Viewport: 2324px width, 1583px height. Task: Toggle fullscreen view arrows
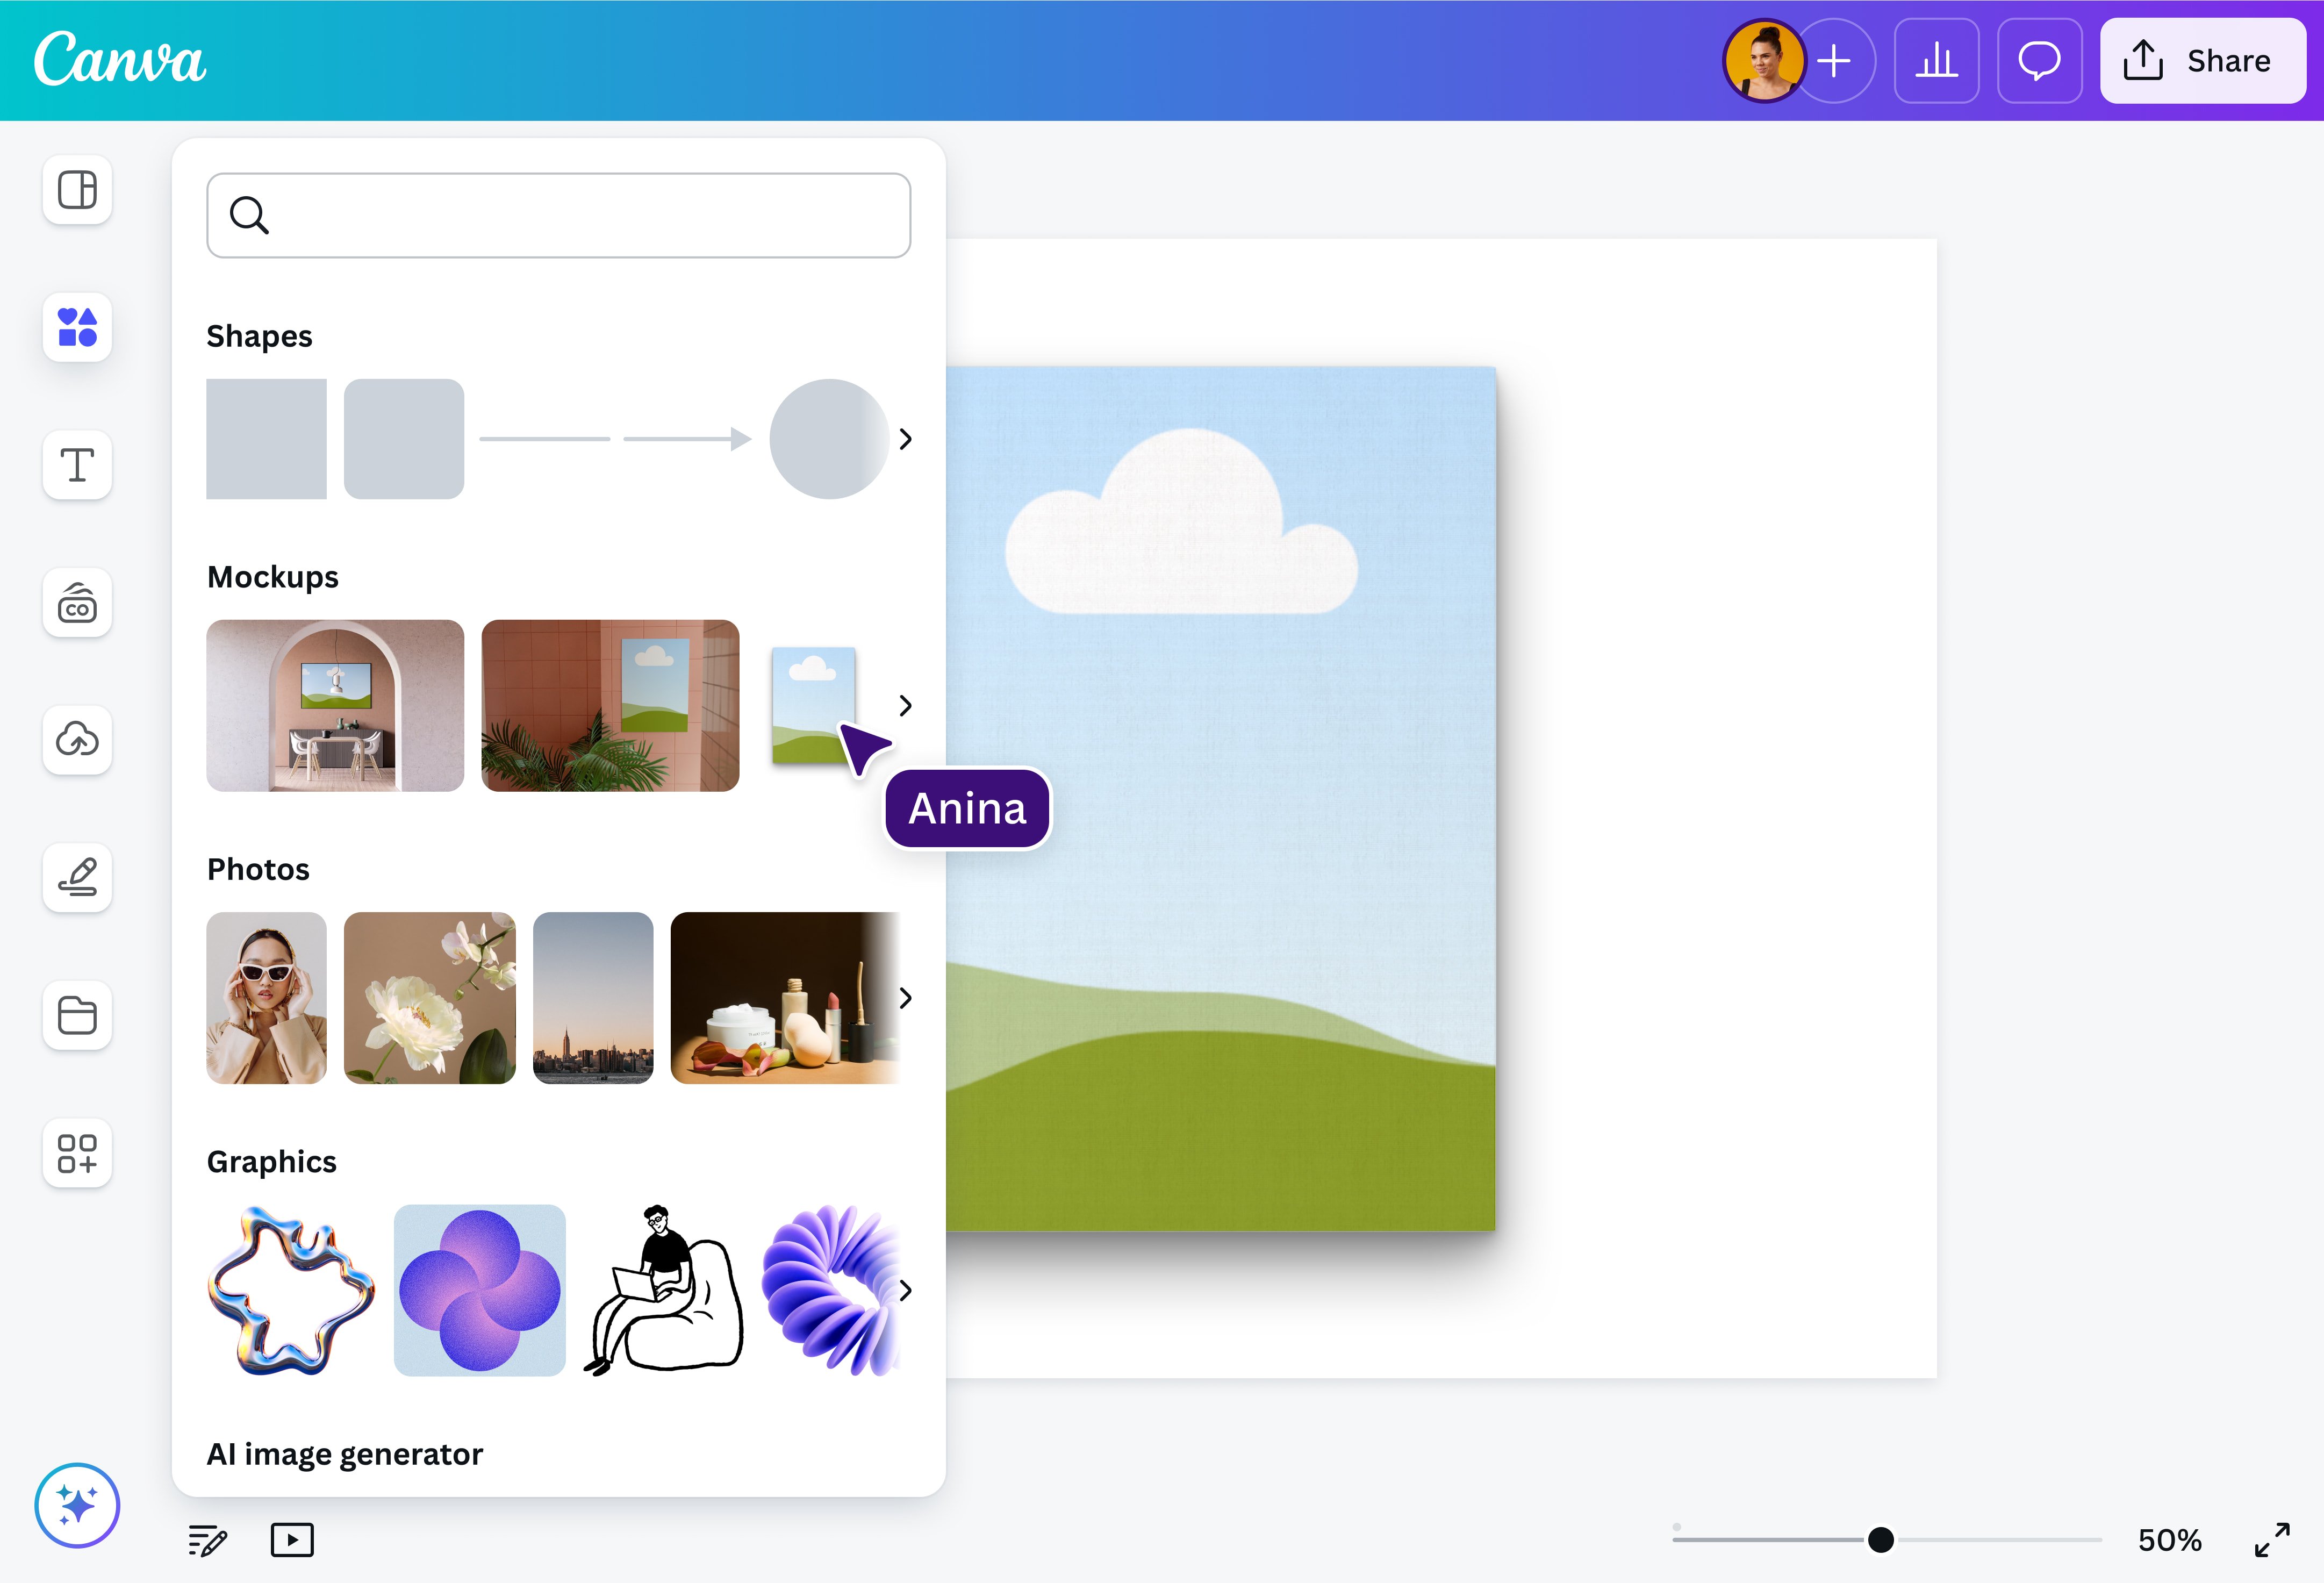click(x=2272, y=1540)
